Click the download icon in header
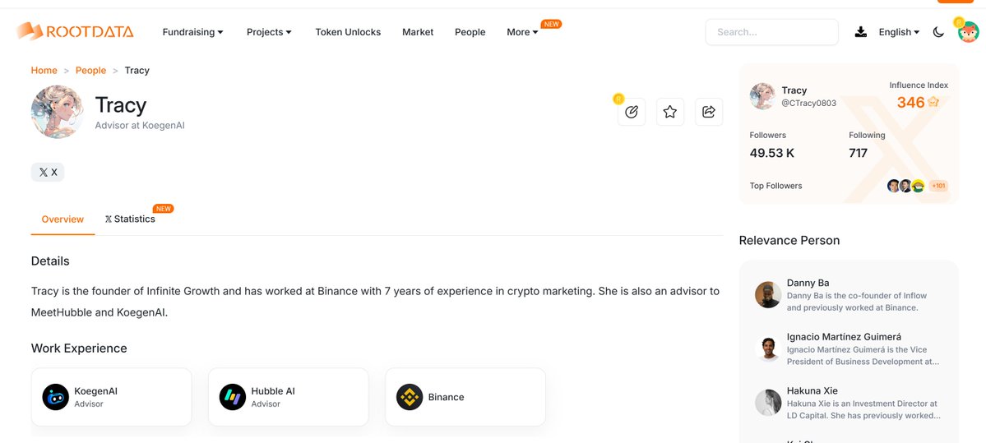The width and height of the screenshot is (986, 443). pyautogui.click(x=861, y=32)
